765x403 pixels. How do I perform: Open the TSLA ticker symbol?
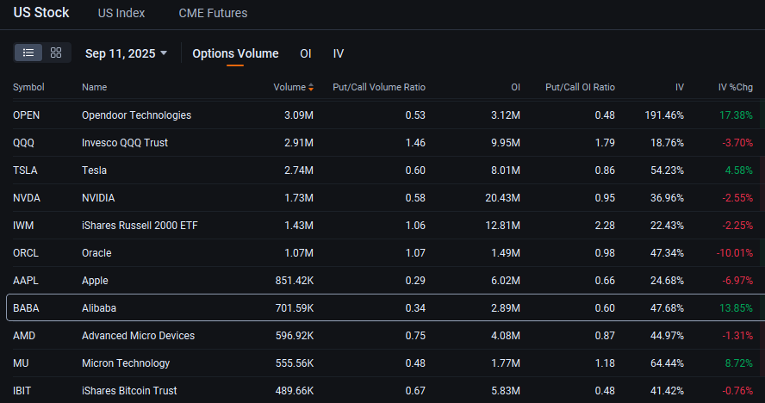(x=25, y=170)
